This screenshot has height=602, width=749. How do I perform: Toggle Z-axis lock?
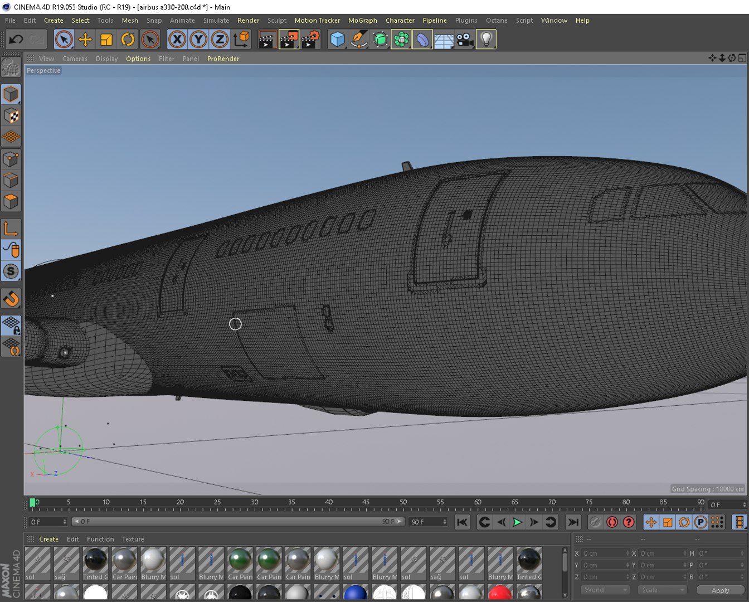coord(220,39)
